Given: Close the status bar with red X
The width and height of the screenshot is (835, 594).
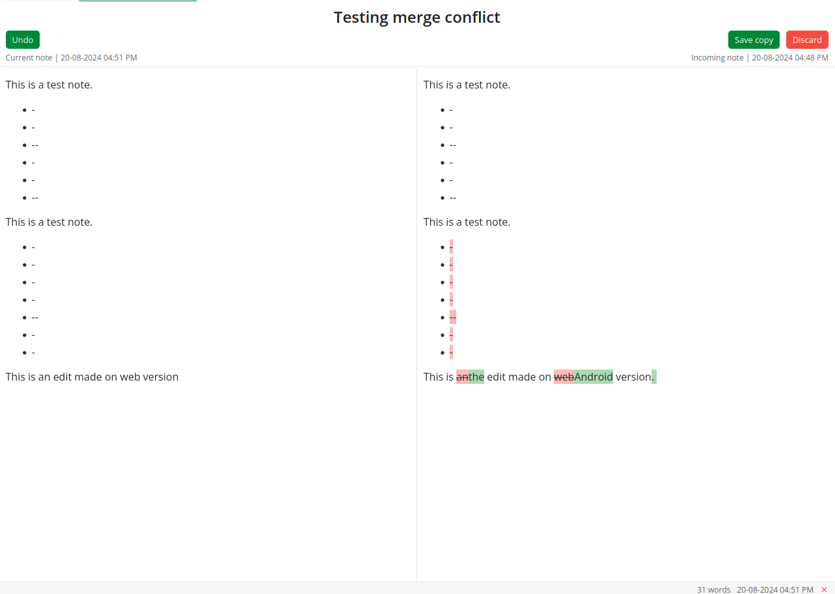Looking at the screenshot, I should pos(824,589).
